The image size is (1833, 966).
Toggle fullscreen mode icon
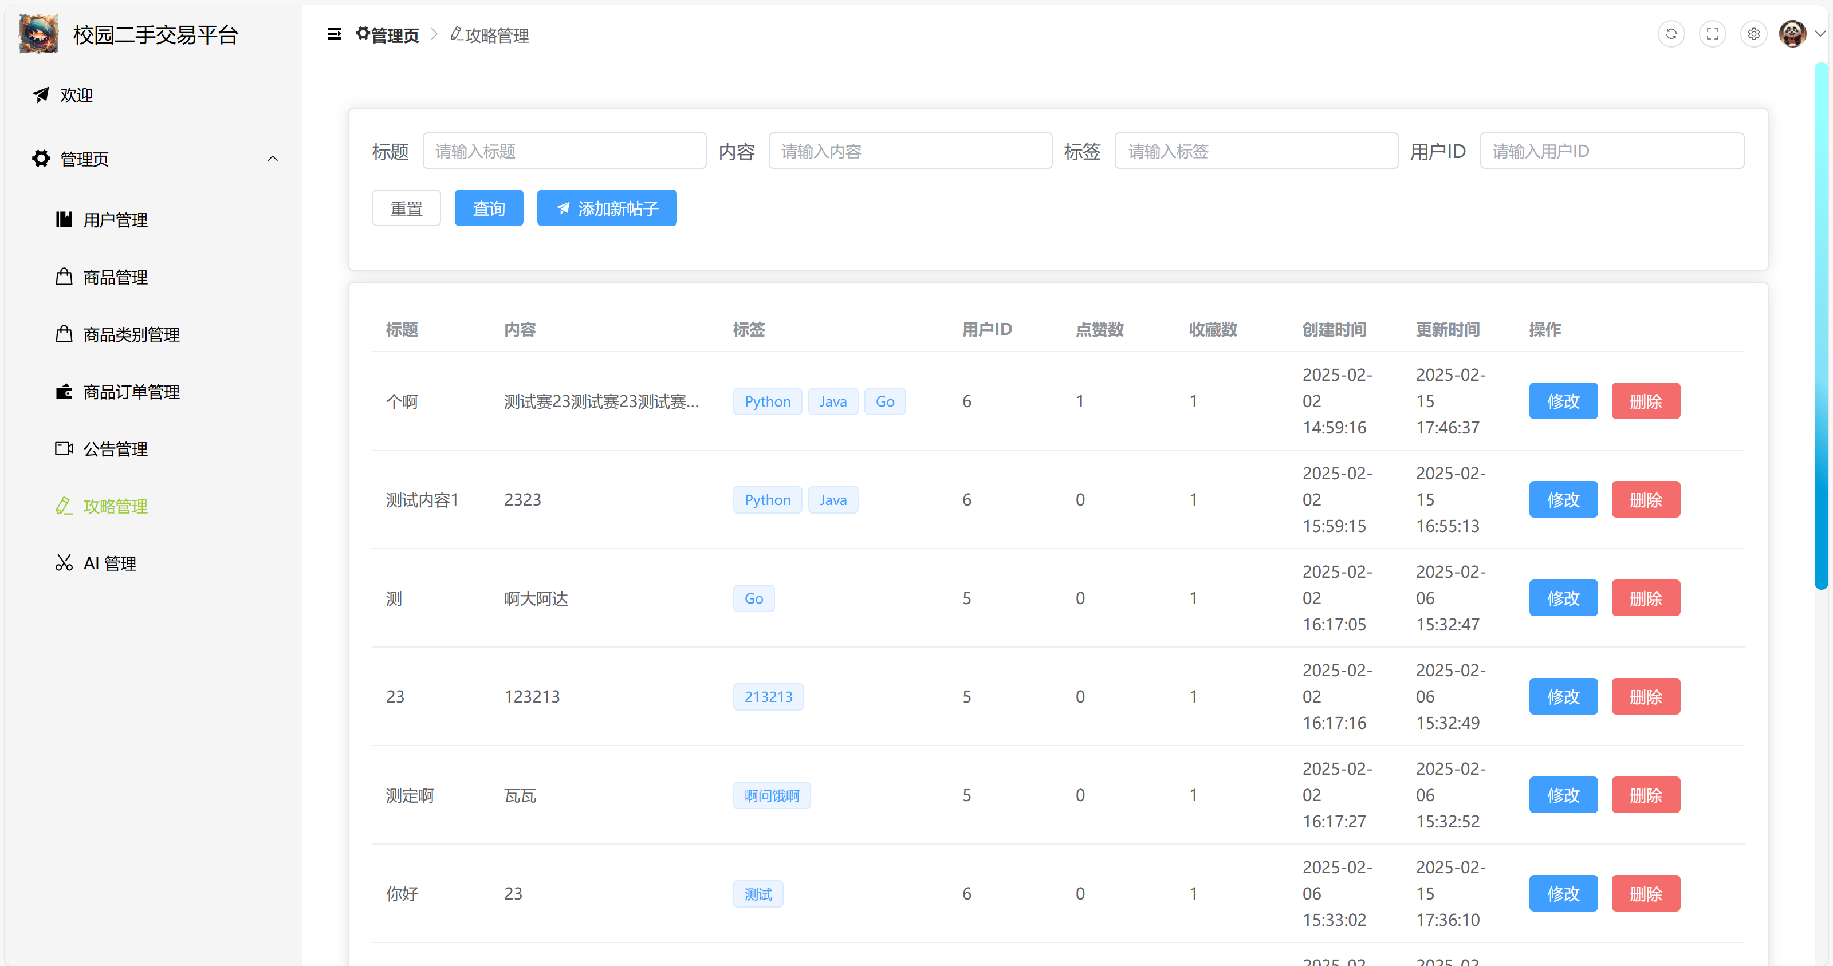point(1712,33)
